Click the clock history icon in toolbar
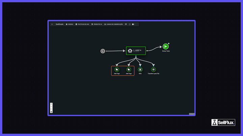This screenshot has width=243, height=136. coord(130,25)
